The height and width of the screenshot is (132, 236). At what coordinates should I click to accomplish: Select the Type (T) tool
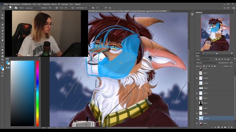click(3, 34)
